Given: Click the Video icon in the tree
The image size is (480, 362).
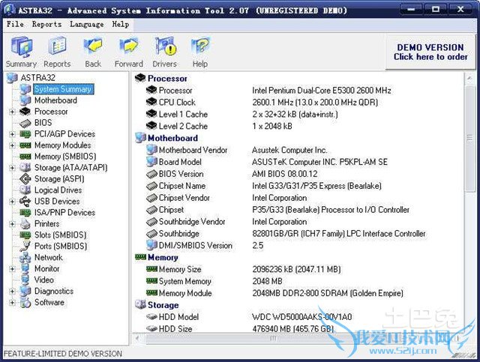Looking at the screenshot, I should tap(25, 280).
